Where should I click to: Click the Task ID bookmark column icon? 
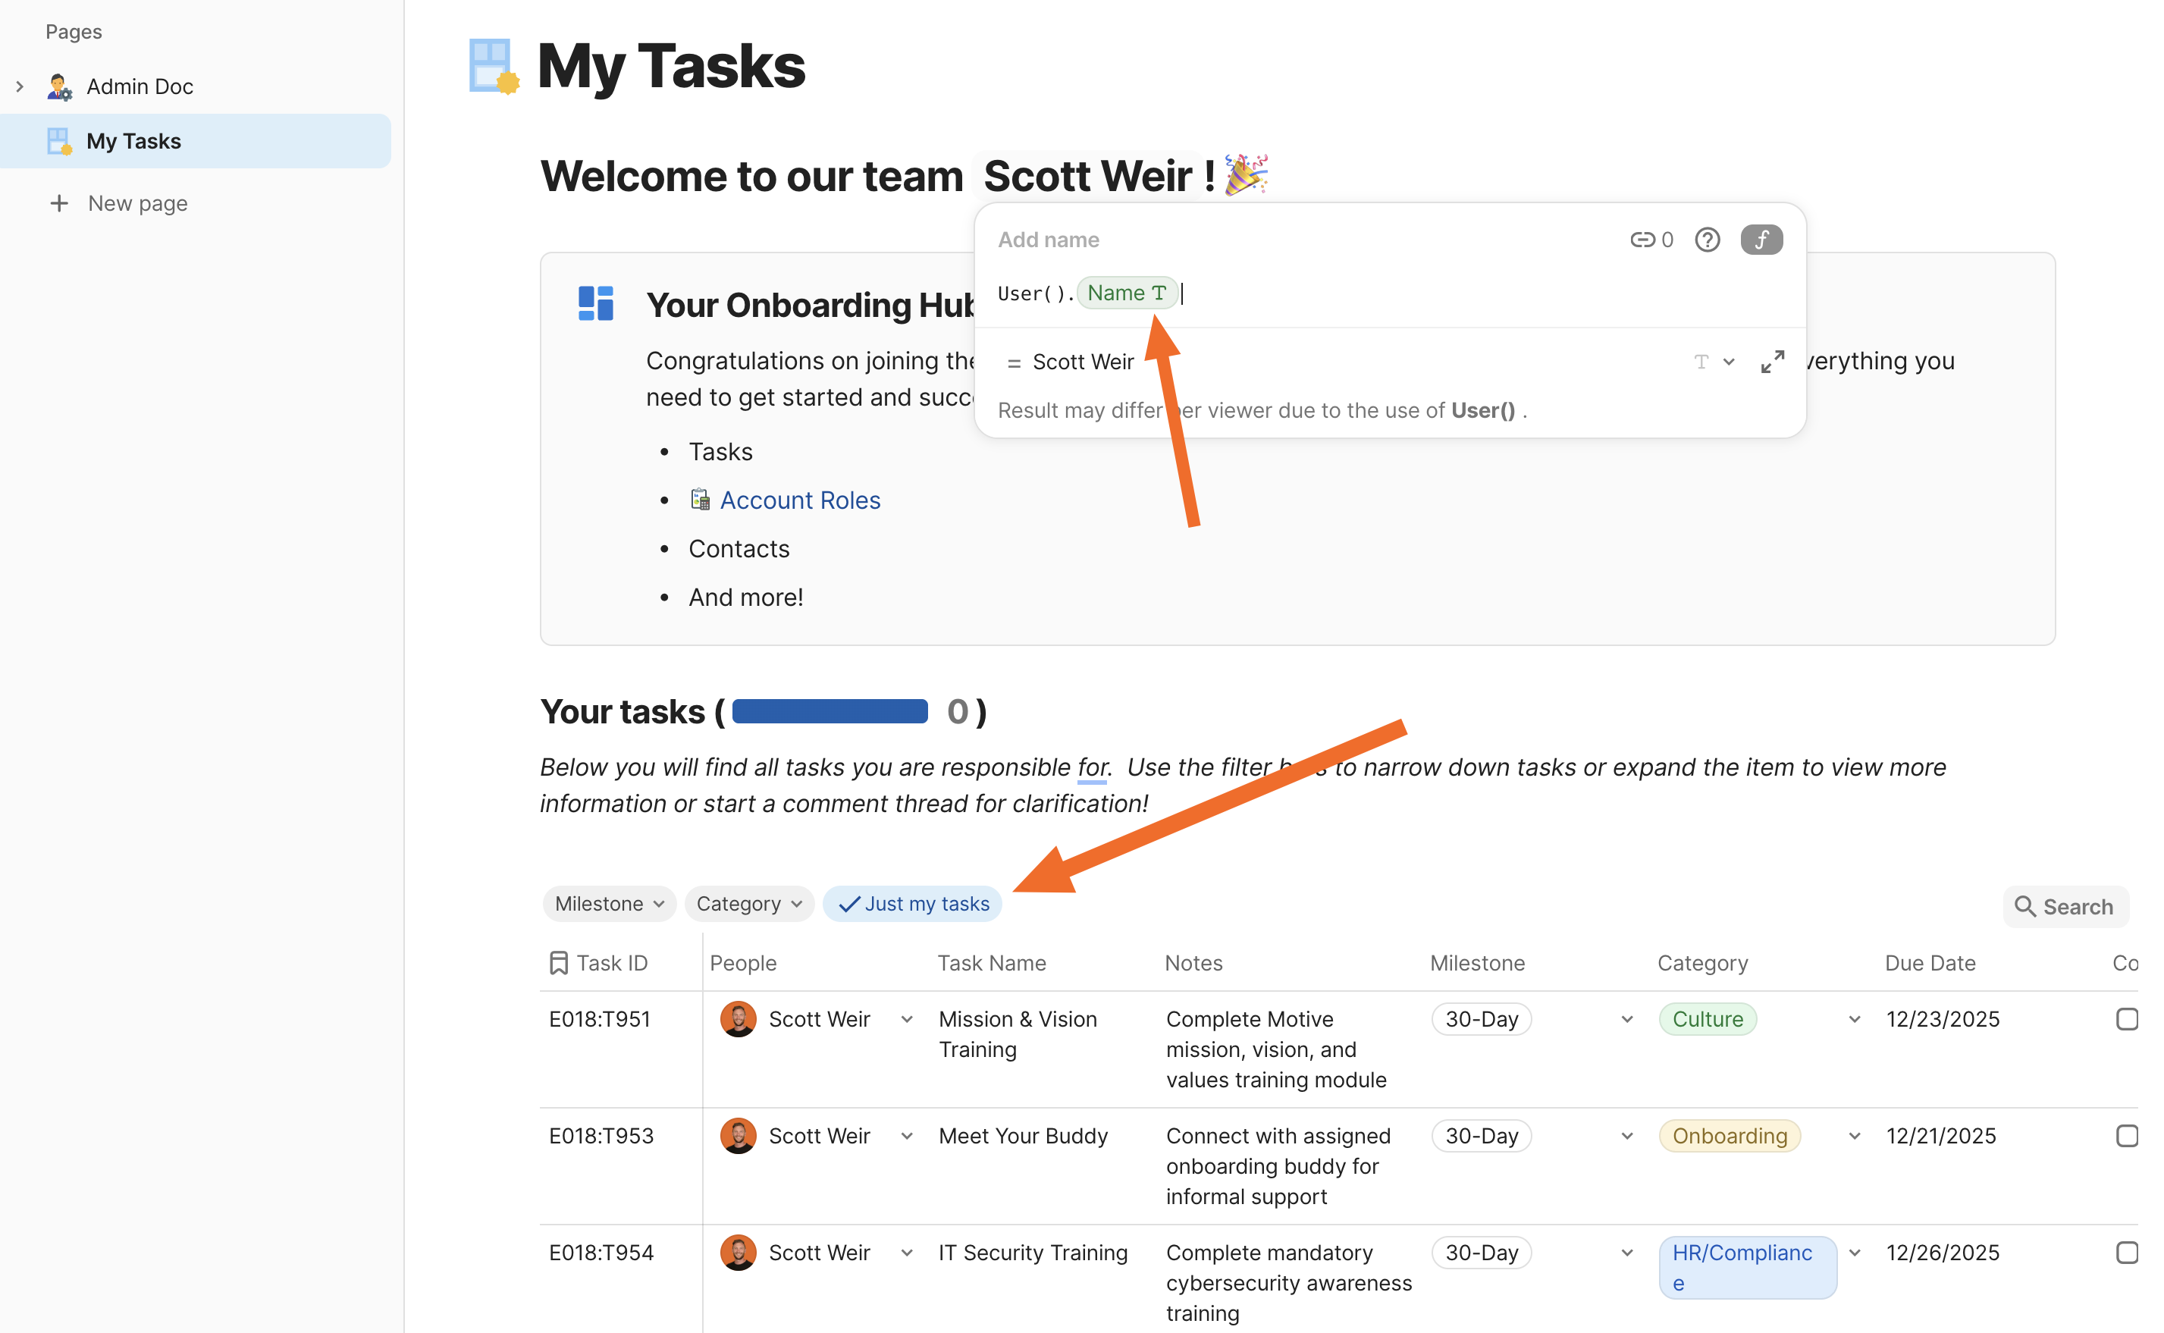(558, 963)
